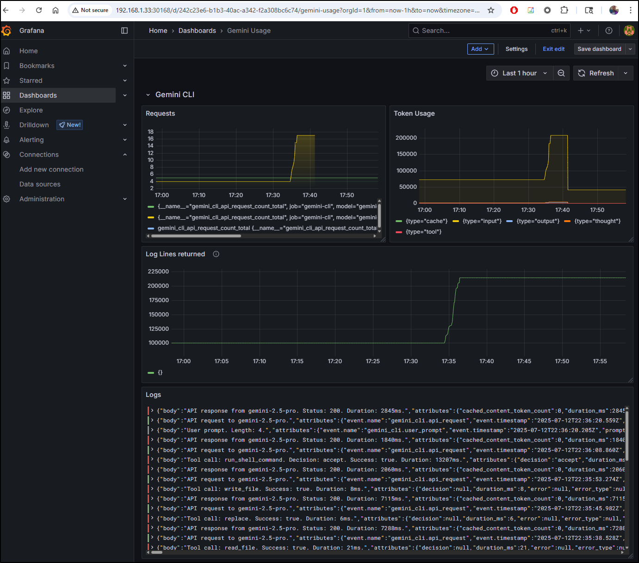This screenshot has height=563, width=639.
Task: Open dashboard Settings
Action: coord(516,49)
